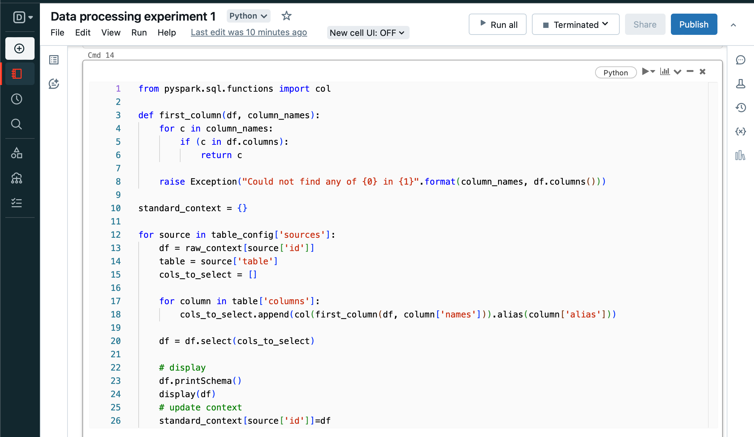Viewport: 754px width, 437px height.
Task: Open the Assistant chat sparkle icon
Action: tap(54, 84)
